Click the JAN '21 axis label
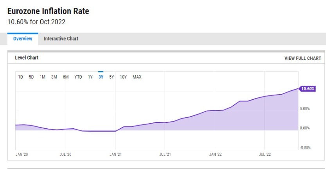This screenshot has height=169, width=326. pyautogui.click(x=115, y=155)
